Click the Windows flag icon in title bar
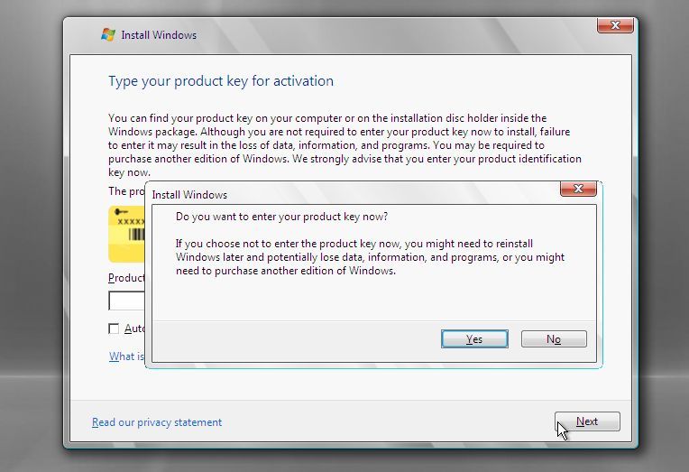This screenshot has height=472, width=689. 108,35
